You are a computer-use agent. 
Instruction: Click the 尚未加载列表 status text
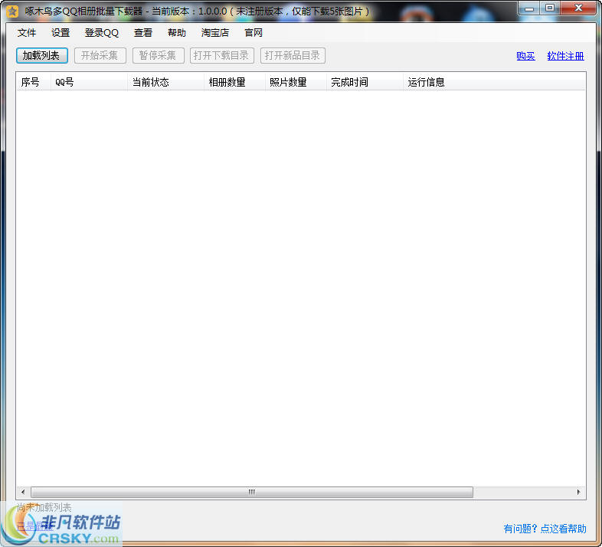pos(44,507)
